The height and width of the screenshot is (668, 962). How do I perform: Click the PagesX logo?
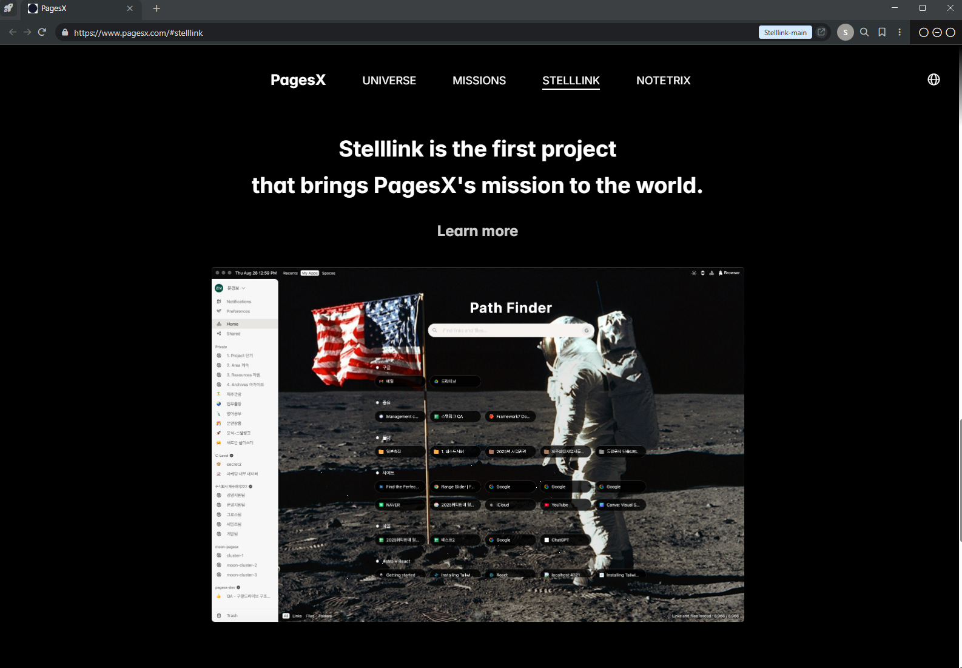click(x=298, y=80)
